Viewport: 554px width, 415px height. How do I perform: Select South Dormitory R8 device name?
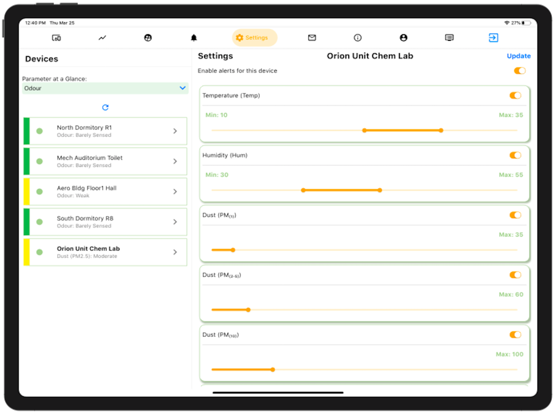pyautogui.click(x=85, y=219)
